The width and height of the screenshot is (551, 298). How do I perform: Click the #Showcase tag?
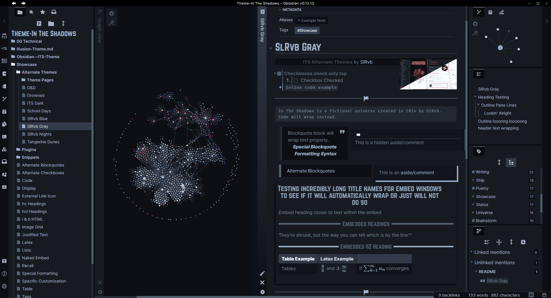click(x=307, y=30)
